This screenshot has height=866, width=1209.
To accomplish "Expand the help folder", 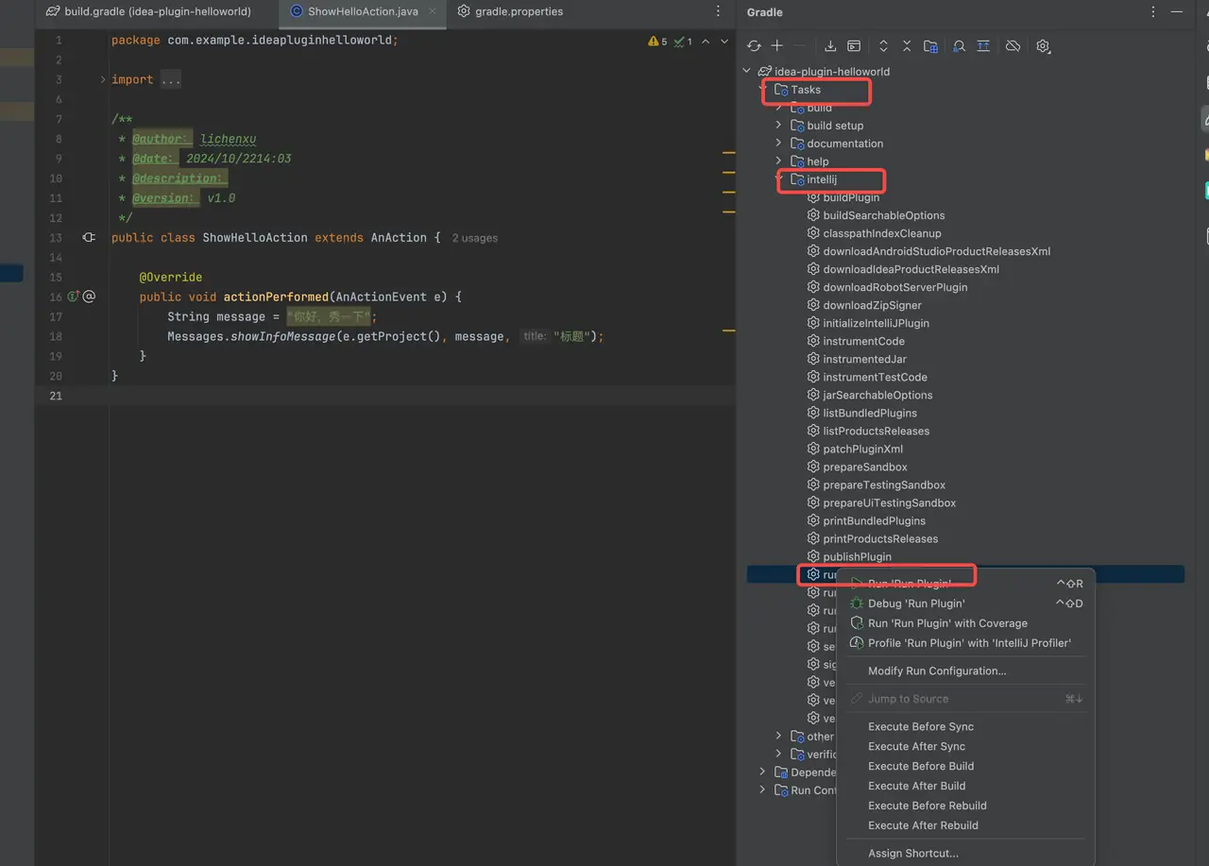I will click(779, 161).
